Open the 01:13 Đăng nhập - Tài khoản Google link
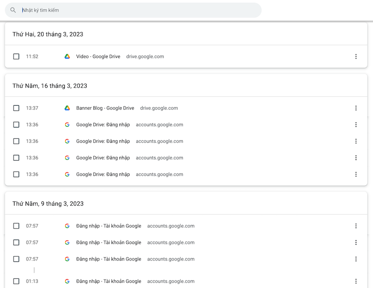This screenshot has width=373, height=288. click(109, 281)
